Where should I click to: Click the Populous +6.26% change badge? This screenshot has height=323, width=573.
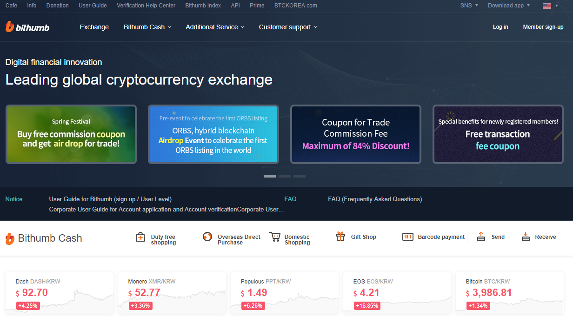click(253, 306)
